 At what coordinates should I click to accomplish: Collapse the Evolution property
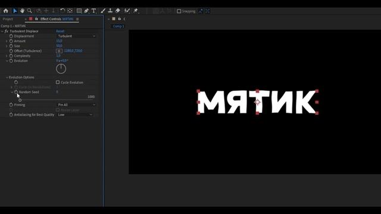[x=7, y=61]
